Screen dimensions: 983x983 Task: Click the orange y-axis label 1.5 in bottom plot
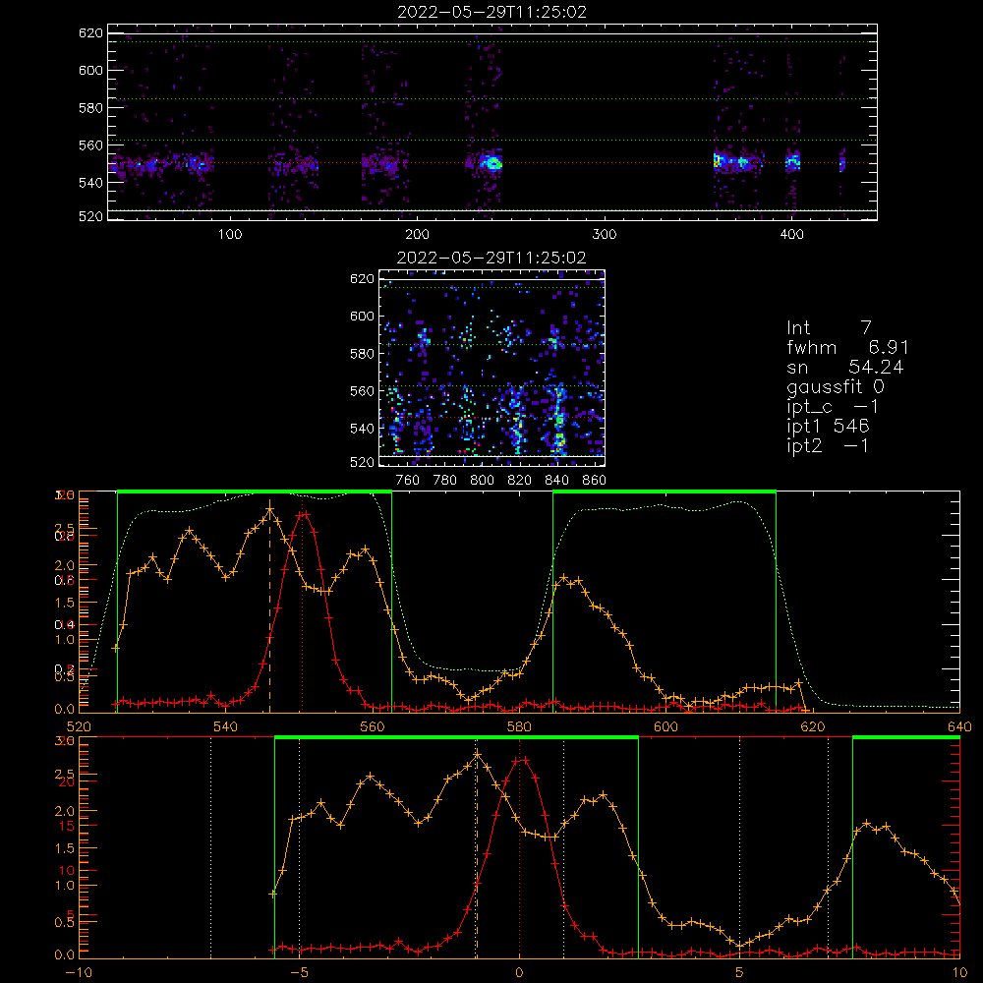click(65, 848)
